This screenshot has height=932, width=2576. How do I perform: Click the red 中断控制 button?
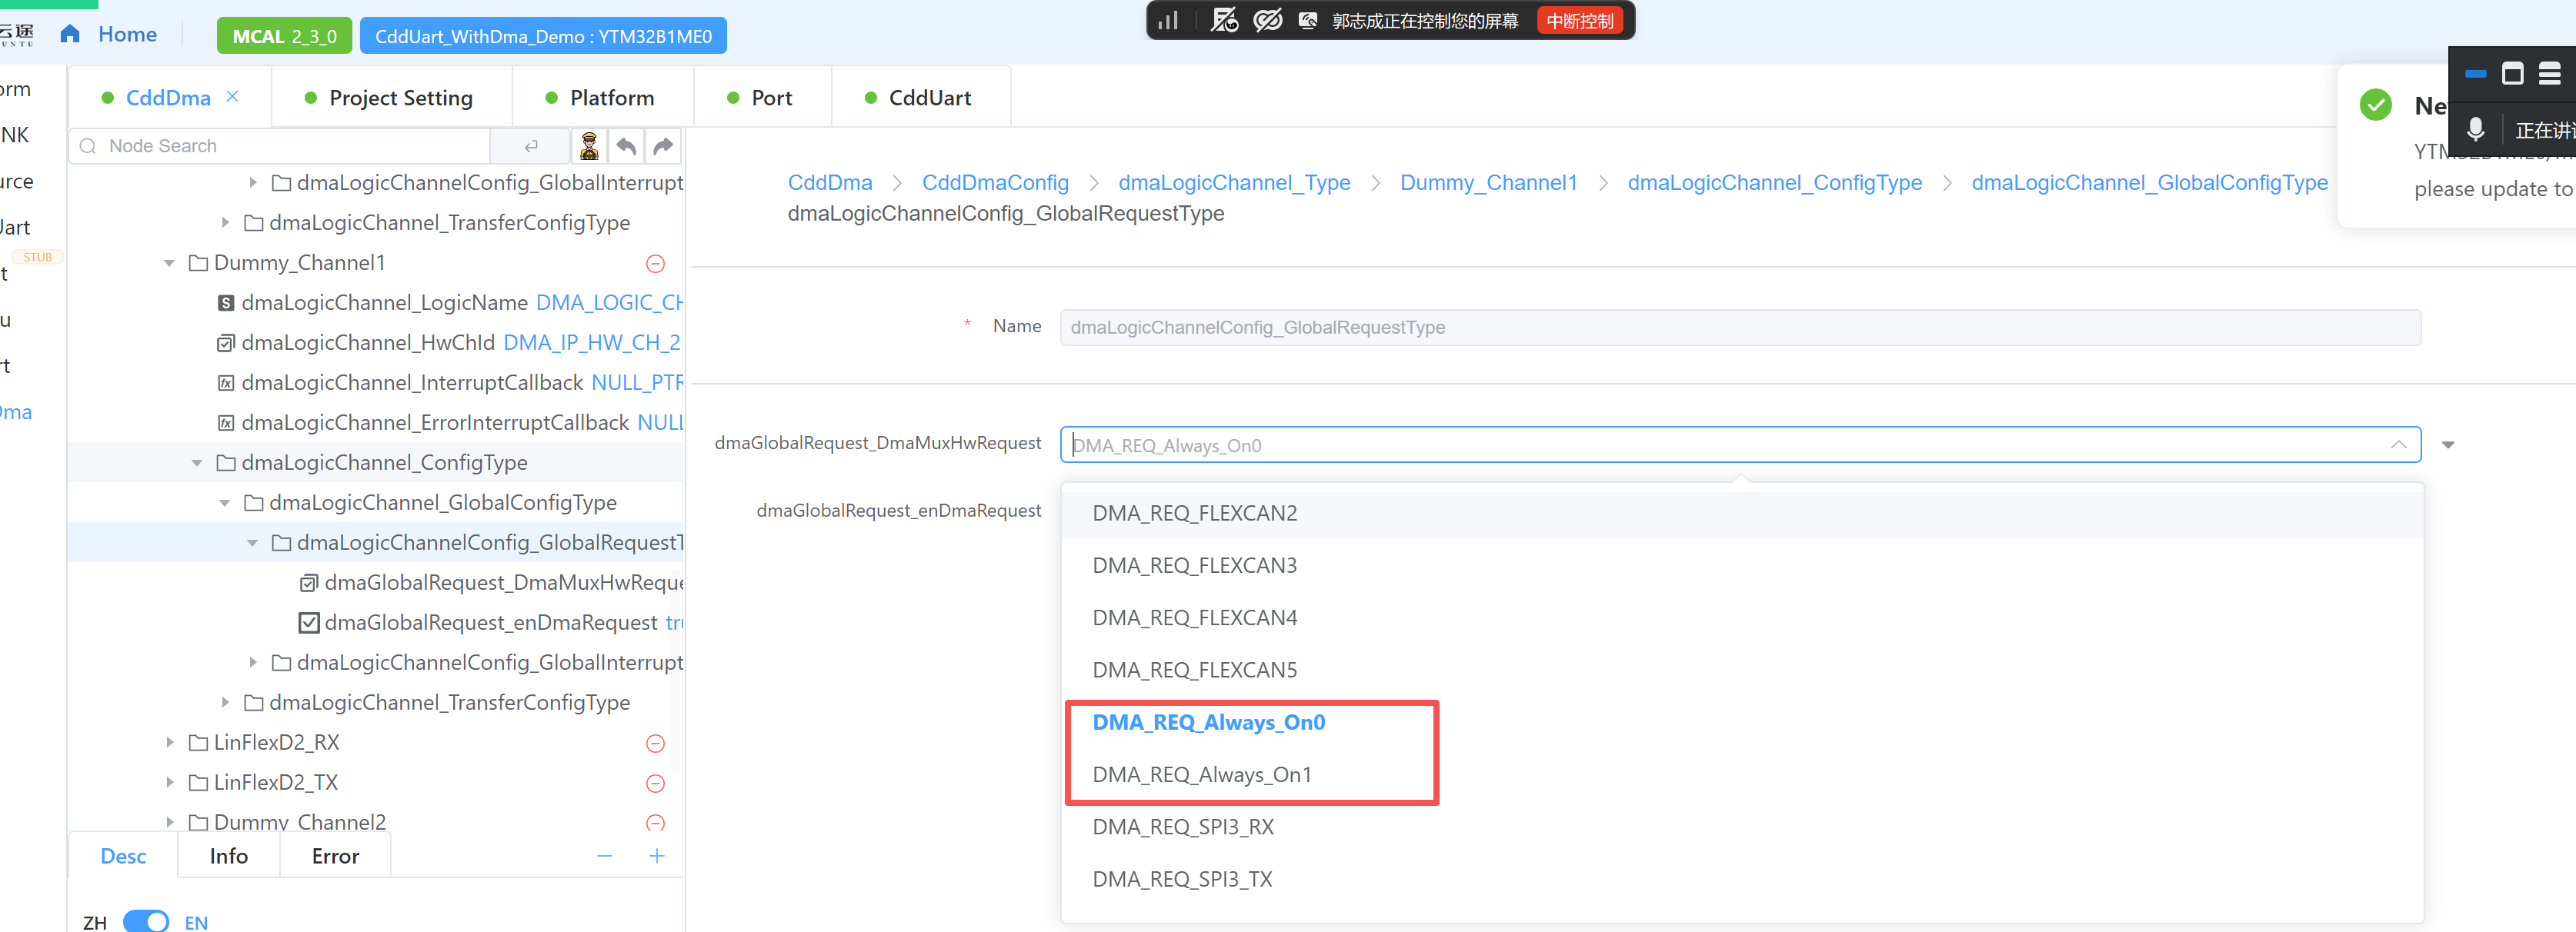point(1580,21)
